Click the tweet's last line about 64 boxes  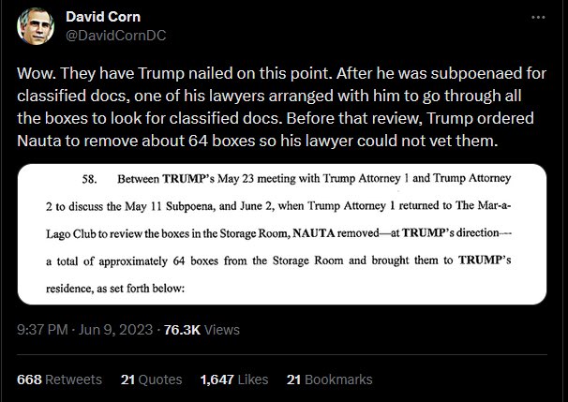click(x=258, y=141)
